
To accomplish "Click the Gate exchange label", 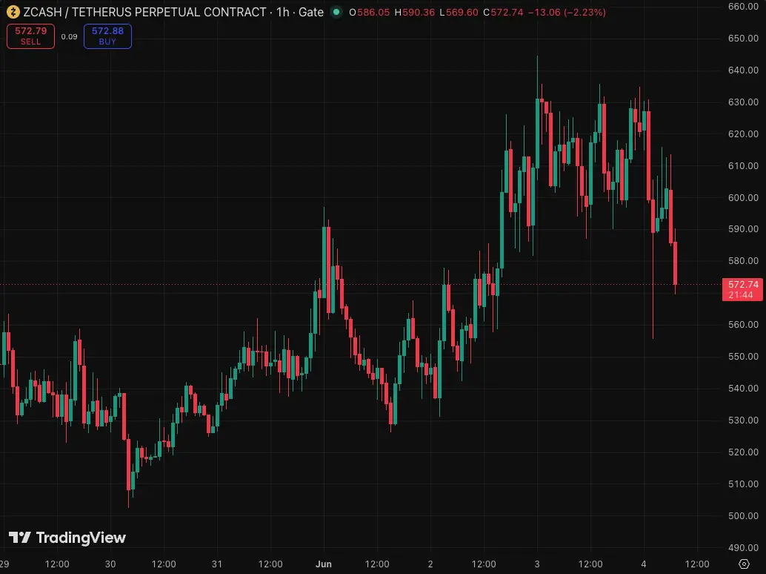I will pyautogui.click(x=311, y=12).
